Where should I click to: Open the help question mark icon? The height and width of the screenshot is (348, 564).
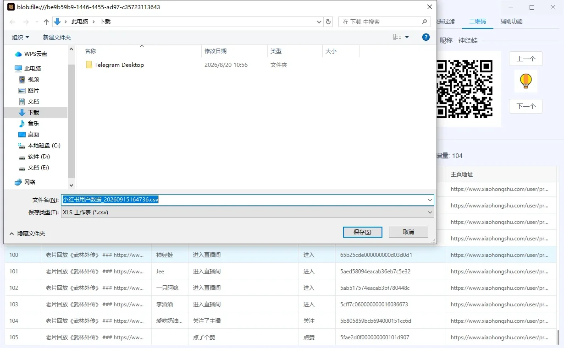[x=426, y=37]
